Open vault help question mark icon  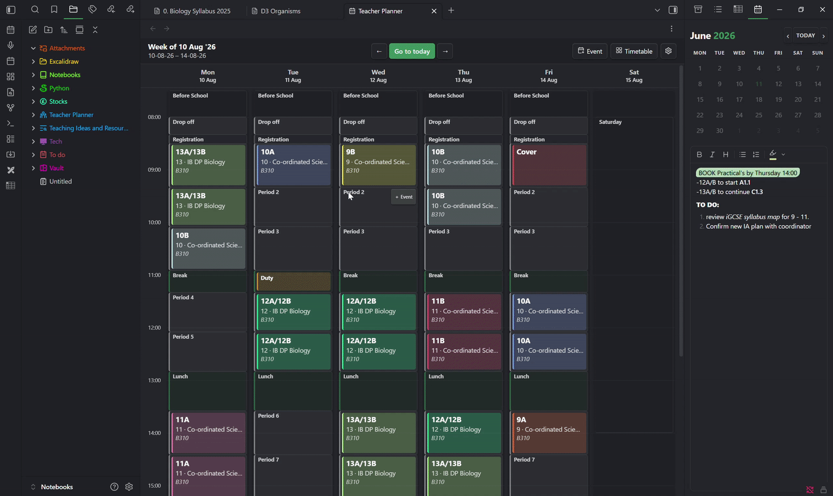[115, 487]
